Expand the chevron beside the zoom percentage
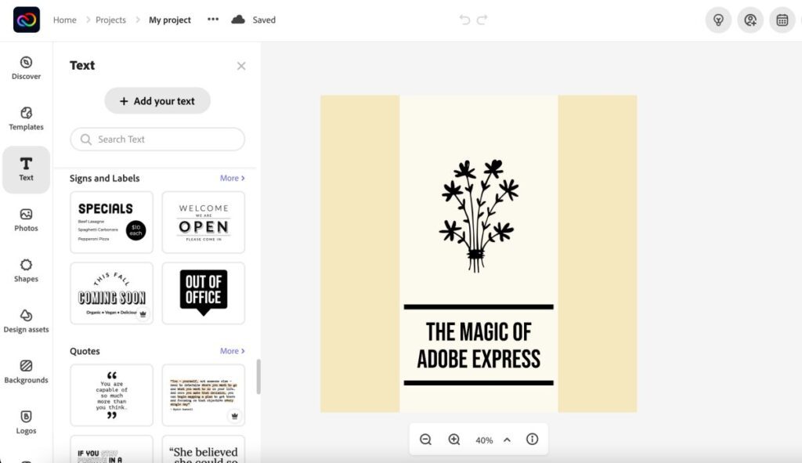Viewport: 802px width, 463px height. (507, 439)
